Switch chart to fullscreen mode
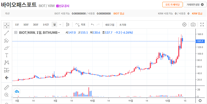Viewport: 207px width, 104px height. (x=202, y=24)
